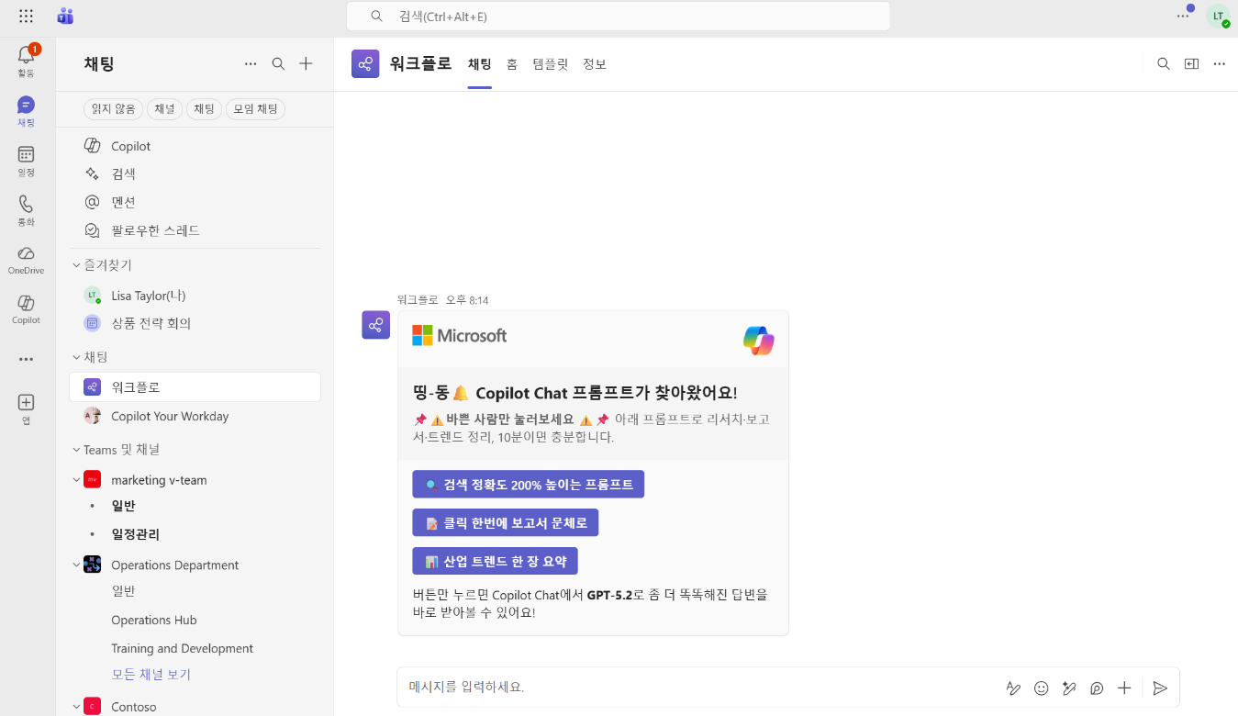The height and width of the screenshot is (716, 1238).
Task: Open Copilot from the left app rail
Action: (26, 308)
